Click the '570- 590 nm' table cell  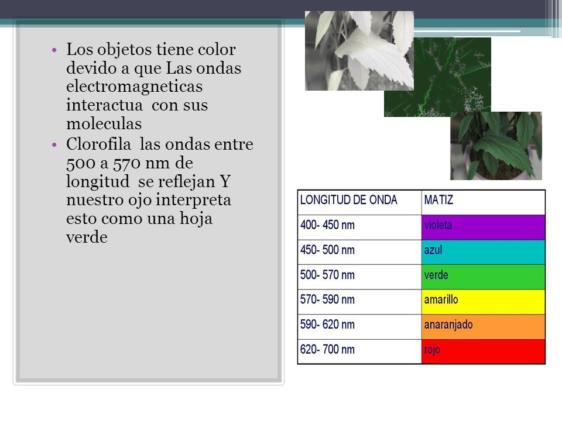359,302
